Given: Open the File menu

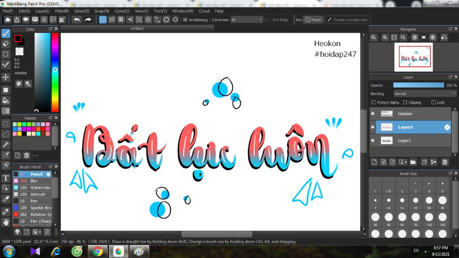Looking at the screenshot, I should coord(8,11).
